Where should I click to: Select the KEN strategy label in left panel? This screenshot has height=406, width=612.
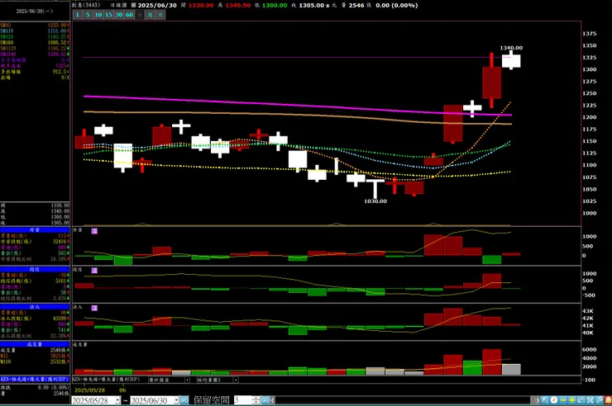point(35,379)
